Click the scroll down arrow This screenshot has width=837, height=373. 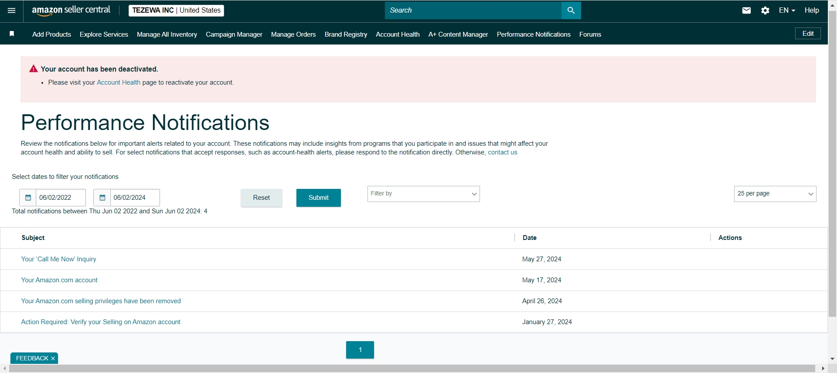click(x=832, y=359)
